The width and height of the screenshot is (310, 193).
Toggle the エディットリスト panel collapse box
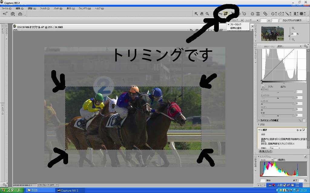pos(255,45)
